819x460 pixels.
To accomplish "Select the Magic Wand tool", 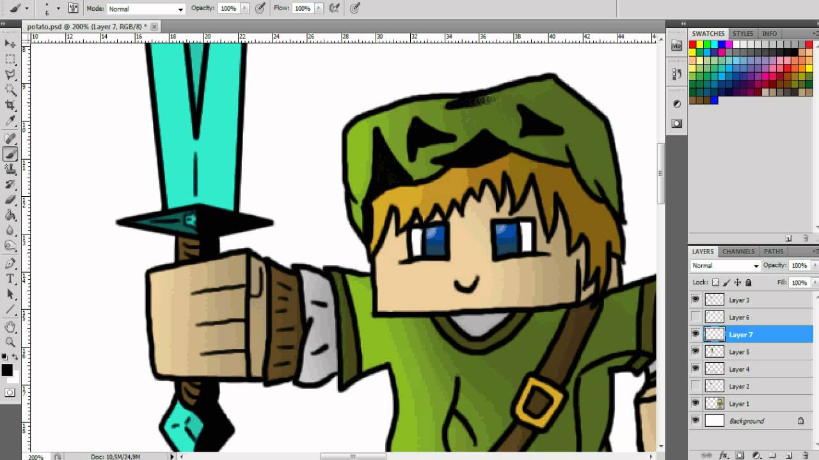I will coord(10,90).
